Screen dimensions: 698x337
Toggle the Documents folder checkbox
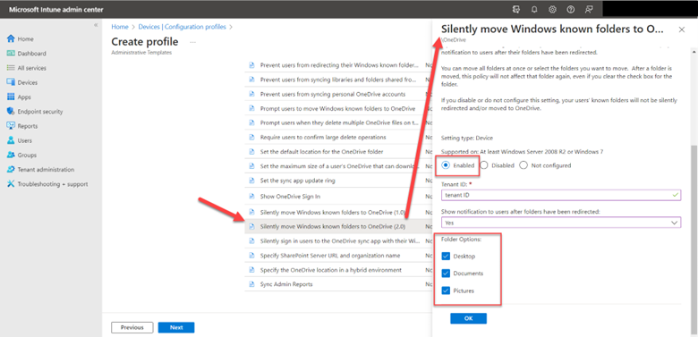[446, 273]
